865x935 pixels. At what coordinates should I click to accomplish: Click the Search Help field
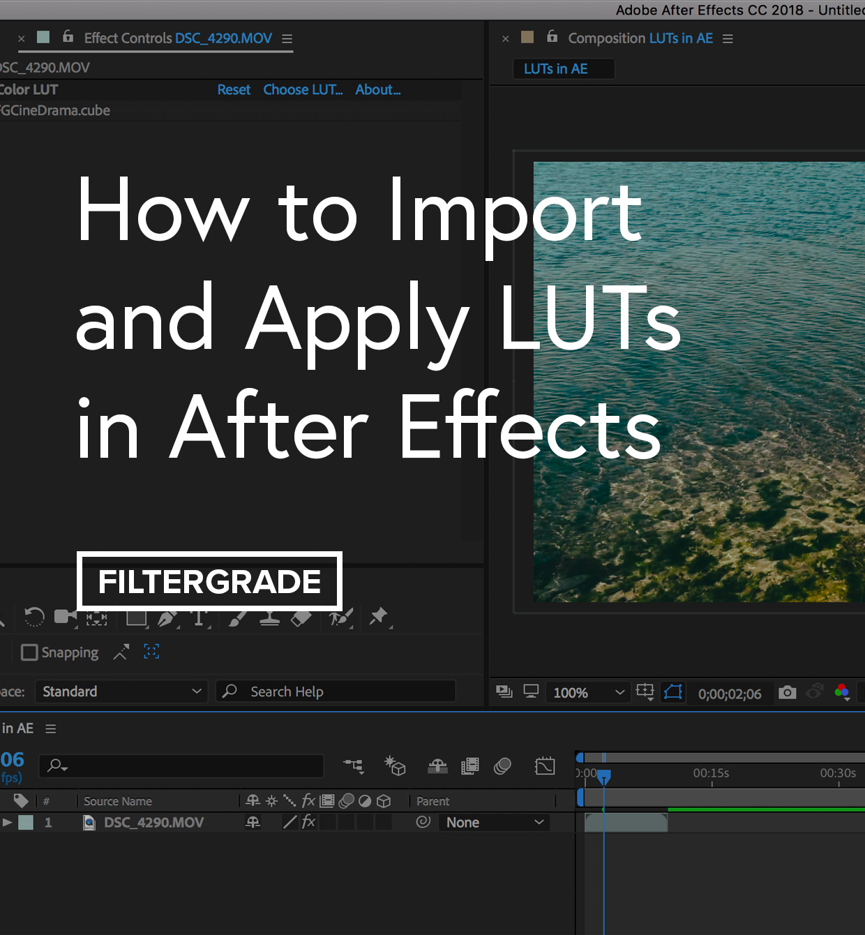(x=336, y=691)
